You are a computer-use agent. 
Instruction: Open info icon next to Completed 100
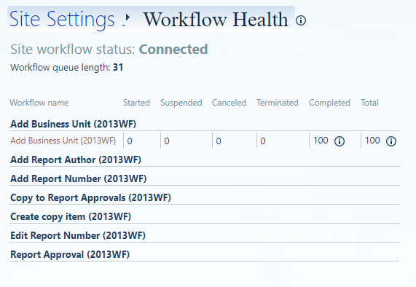[340, 141]
